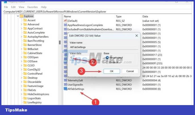Sort values by Name column header
The width and height of the screenshot is (195, 115).
coord(67,16)
